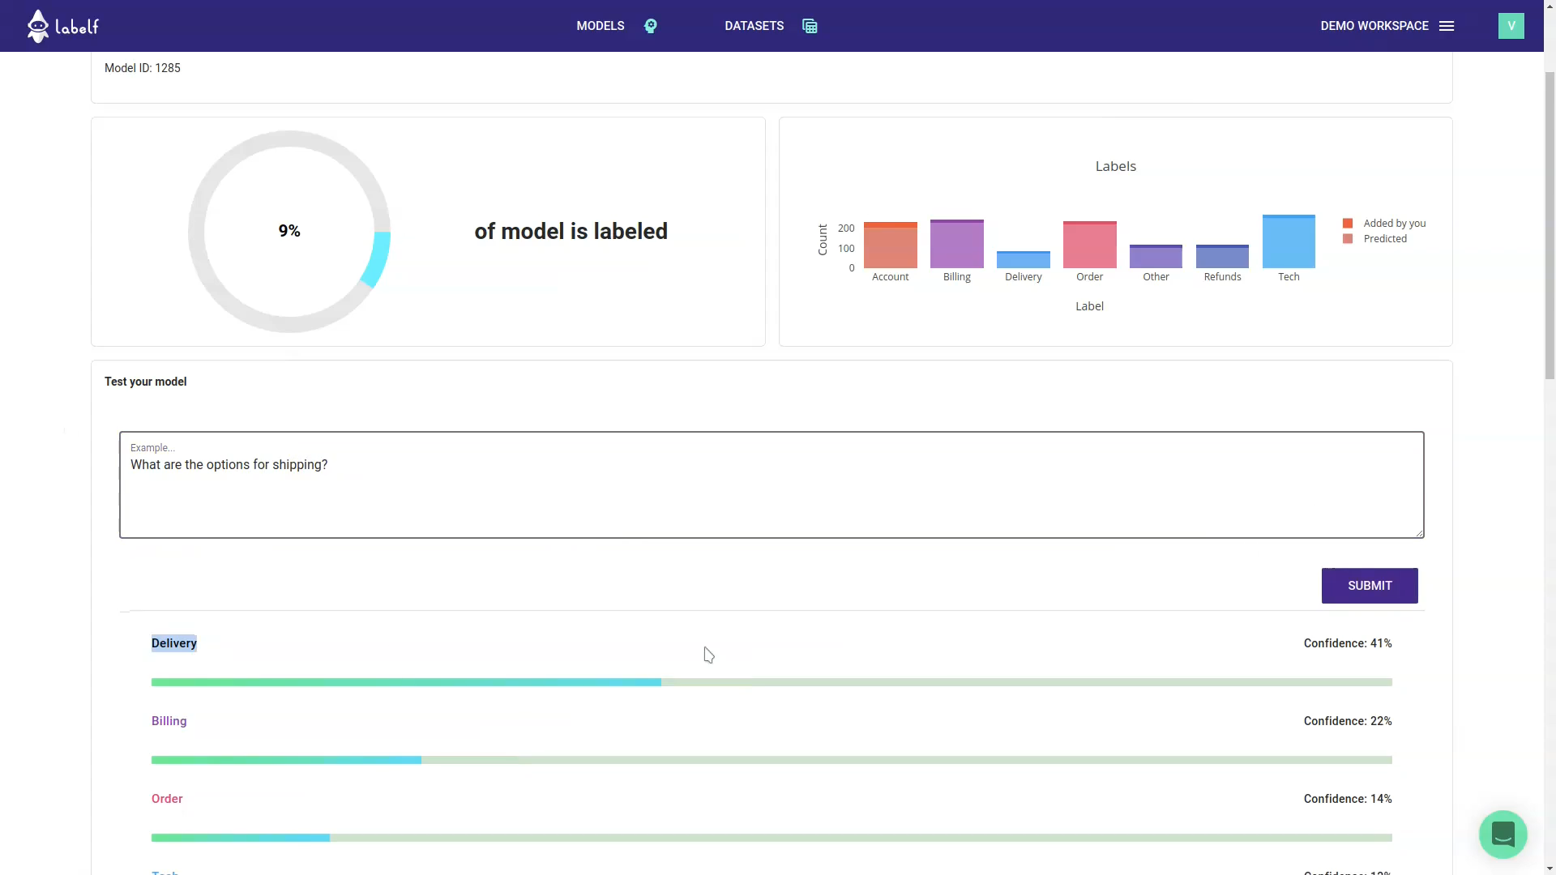Viewport: 1556px width, 875px height.
Task: Click the 9% labeled donut chart
Action: 289,232
